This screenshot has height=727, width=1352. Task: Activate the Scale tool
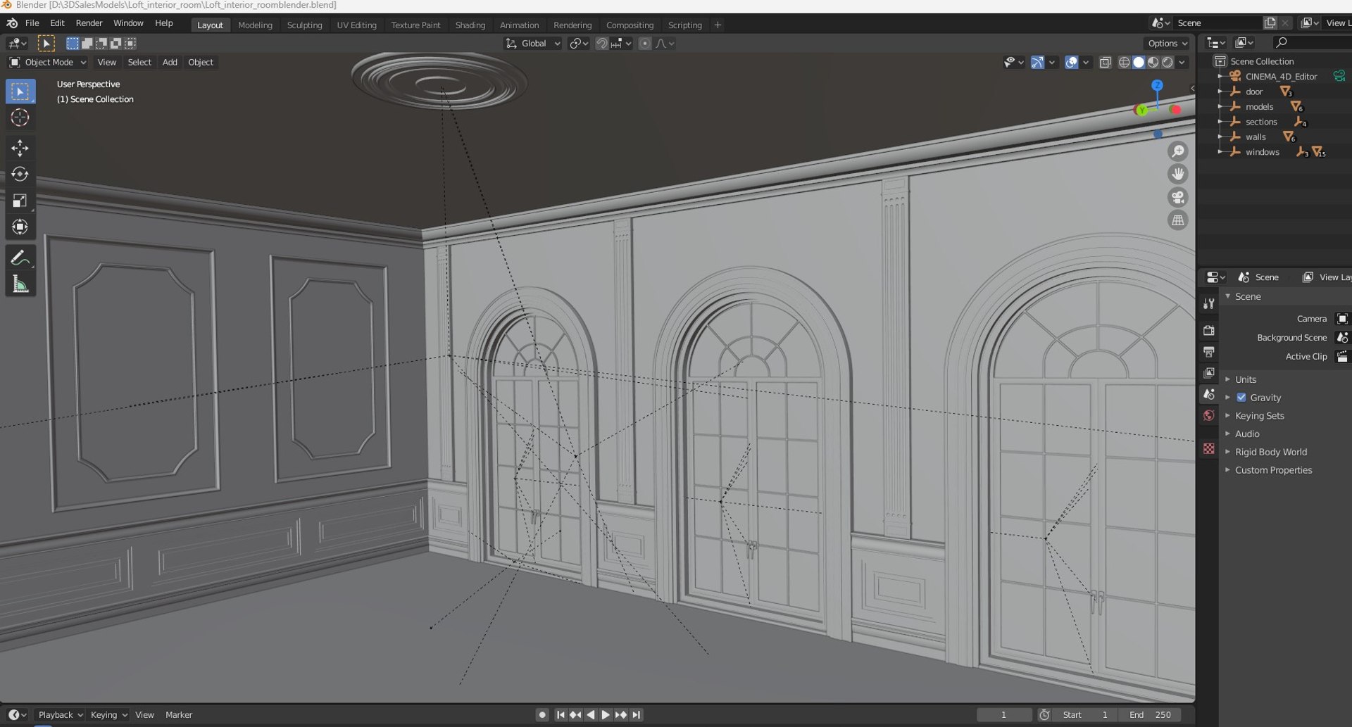[x=20, y=201]
